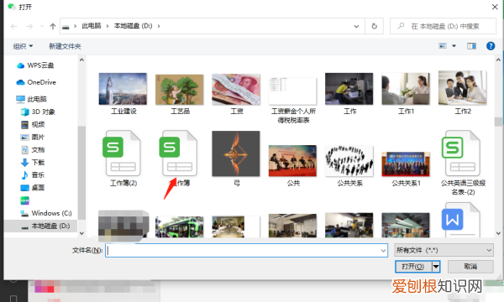Click the drive icon in address bar

66,27
